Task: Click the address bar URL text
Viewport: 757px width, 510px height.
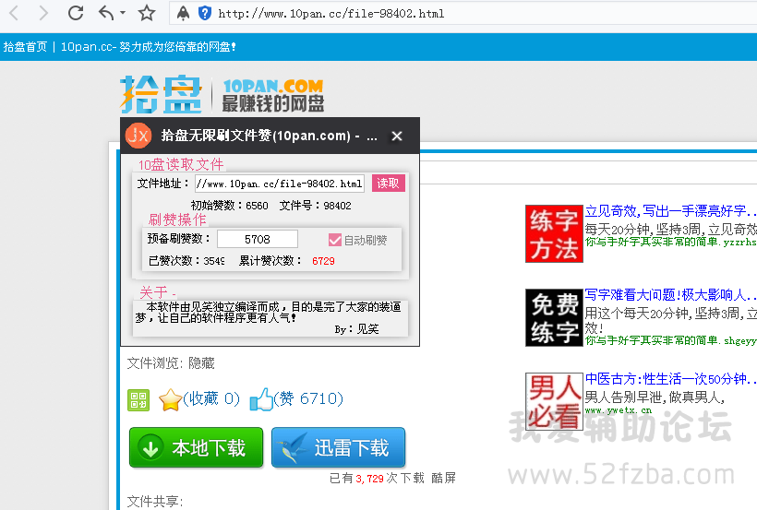Action: (x=331, y=14)
